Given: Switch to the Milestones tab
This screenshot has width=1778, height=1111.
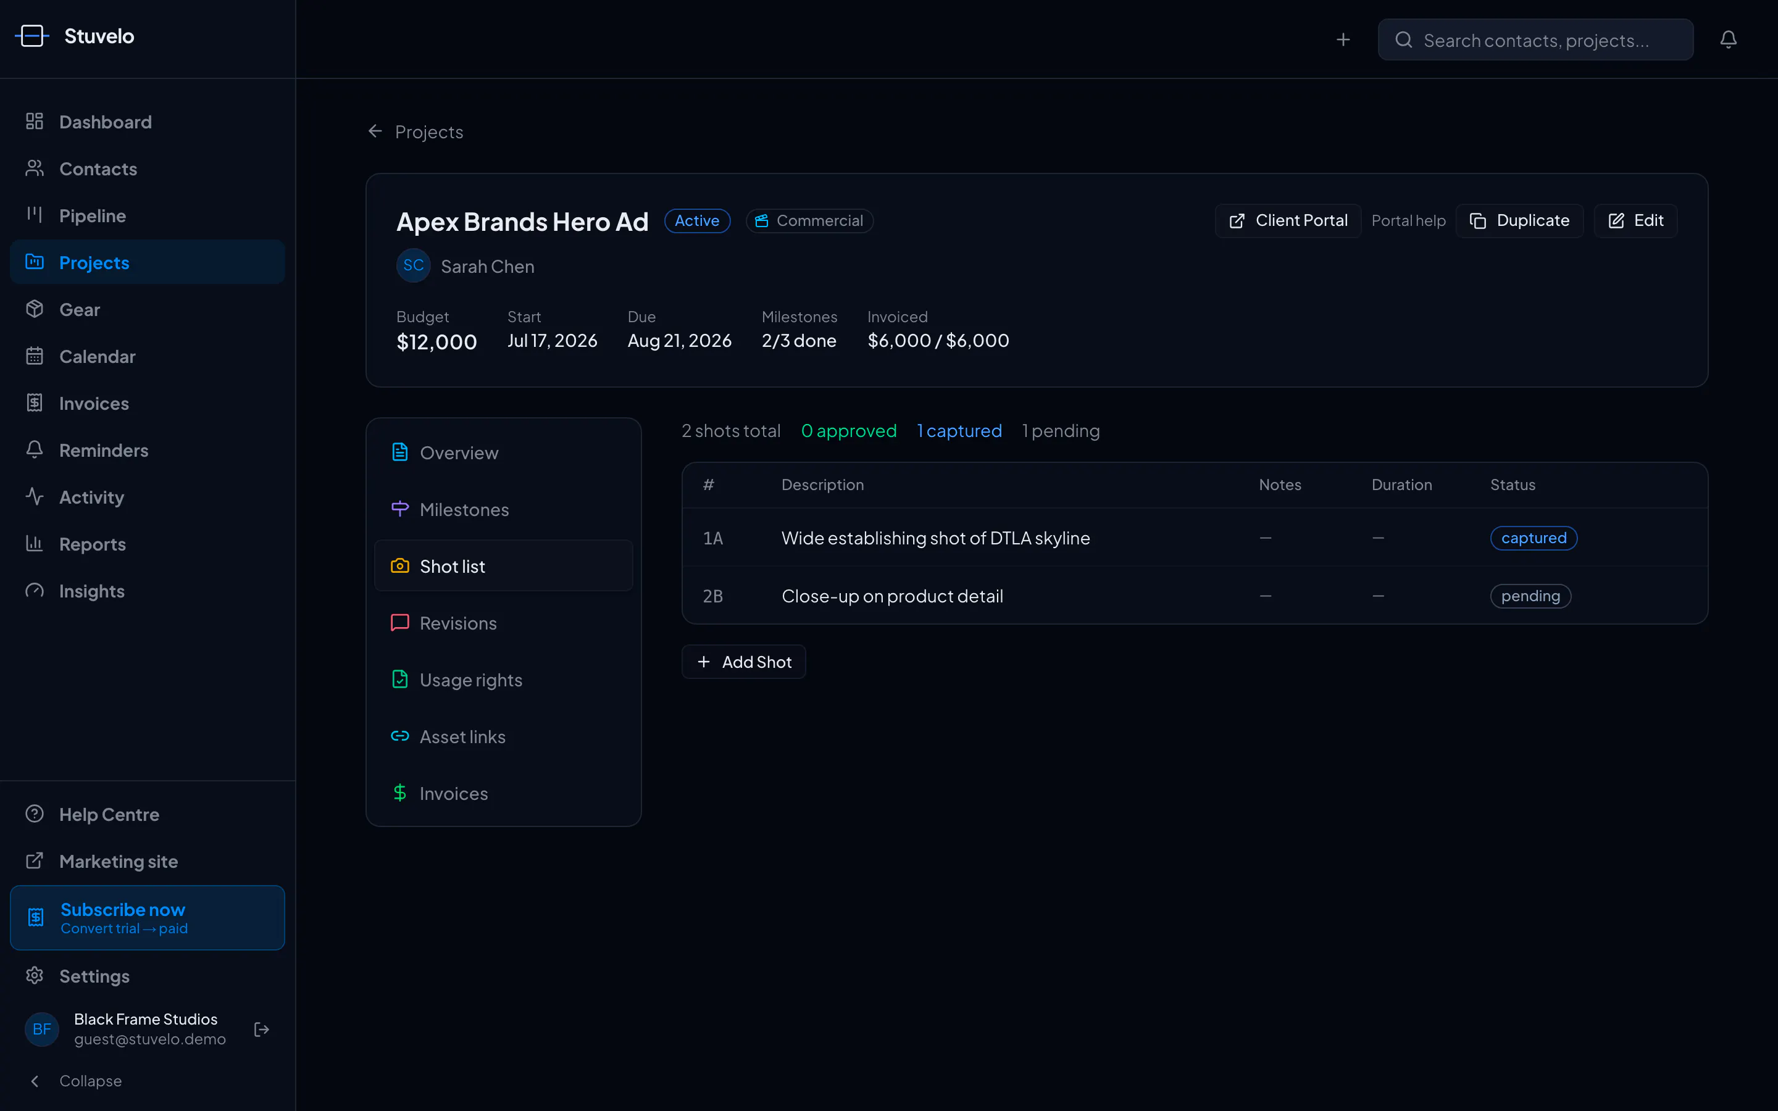Looking at the screenshot, I should (503, 509).
